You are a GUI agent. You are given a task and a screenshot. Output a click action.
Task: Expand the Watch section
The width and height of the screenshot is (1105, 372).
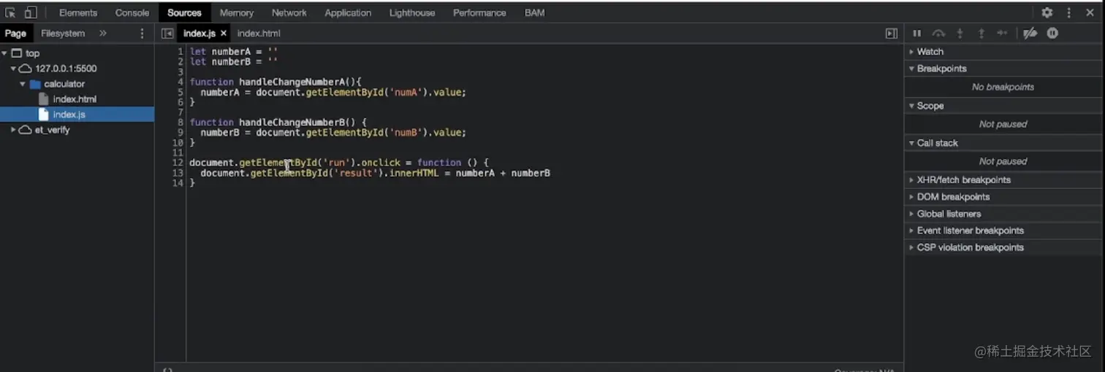[x=1004, y=52]
